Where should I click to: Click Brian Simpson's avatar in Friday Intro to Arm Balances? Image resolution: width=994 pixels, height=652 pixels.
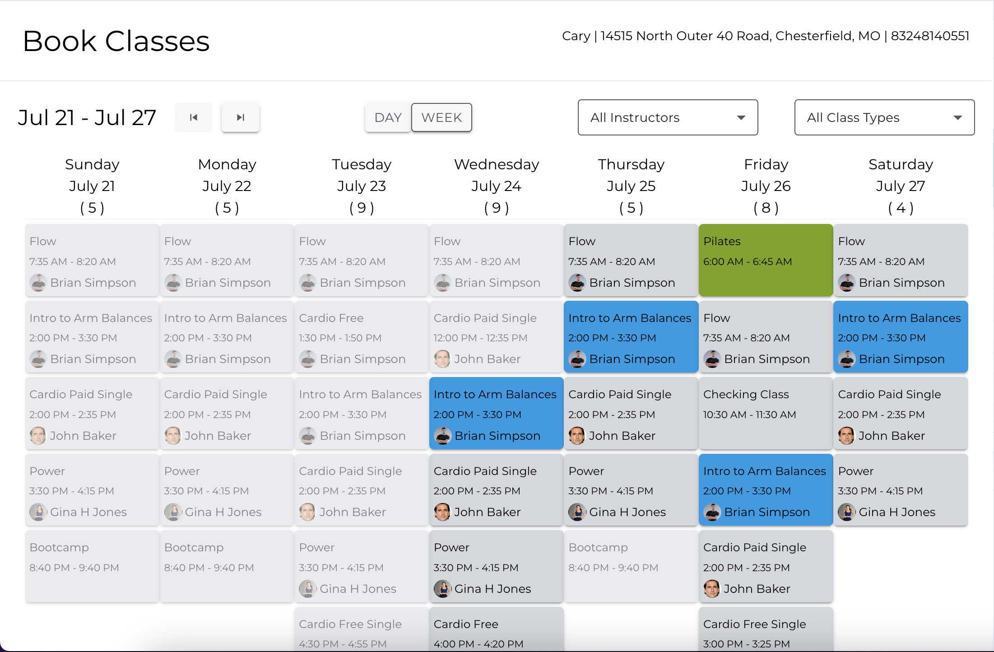pos(712,512)
